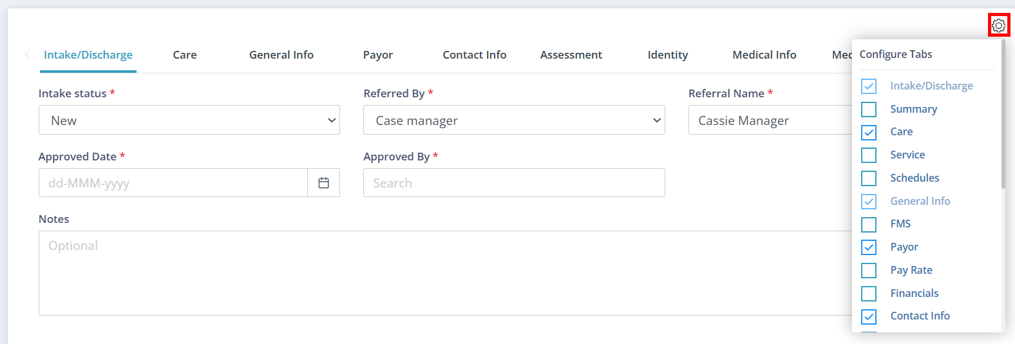Expand the Referred By dropdown
Viewport: 1015px width, 344px height.
pos(513,120)
